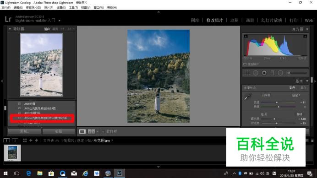Screen dimensions: 317x178
Task: Go forward with the right arrow icon
Action: [x=37, y=140]
